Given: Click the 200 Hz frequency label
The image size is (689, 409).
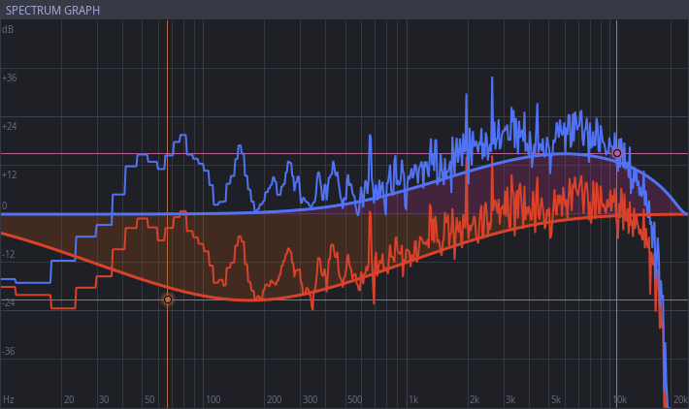Looking at the screenshot, I should (274, 399).
